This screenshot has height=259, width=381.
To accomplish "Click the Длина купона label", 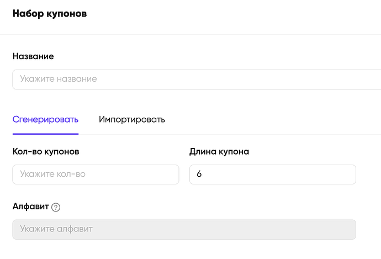I will coord(219,151).
